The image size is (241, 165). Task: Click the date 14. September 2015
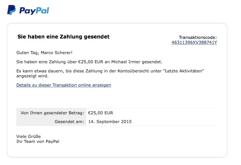pyautogui.click(x=110, y=122)
